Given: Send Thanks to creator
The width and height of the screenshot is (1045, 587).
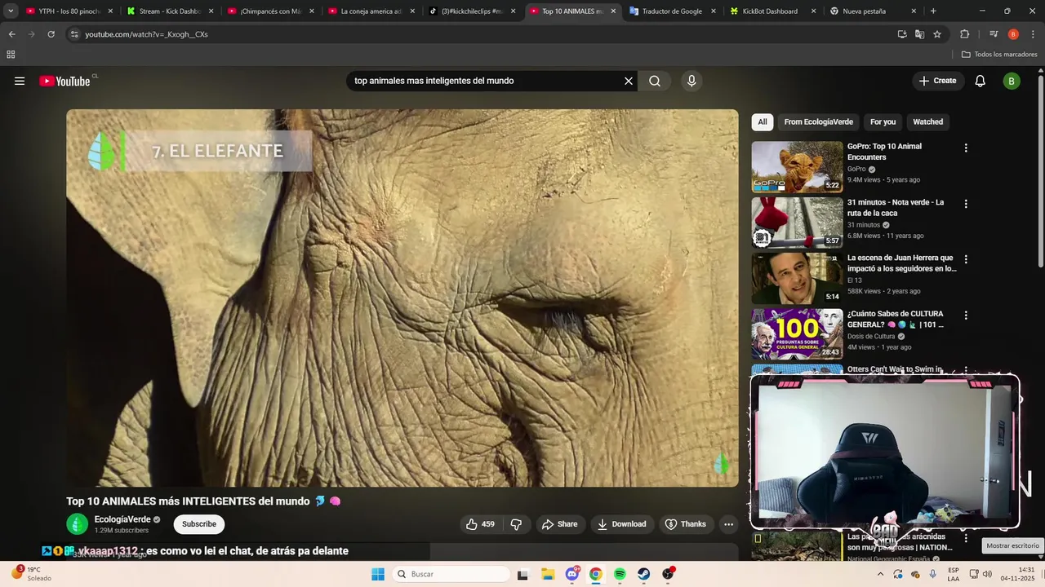Looking at the screenshot, I should pyautogui.click(x=685, y=524).
